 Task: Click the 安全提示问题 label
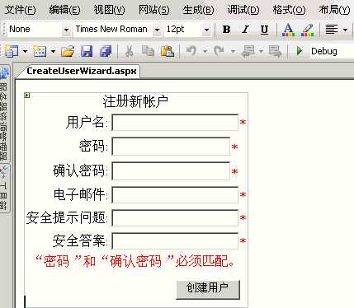coord(66,217)
